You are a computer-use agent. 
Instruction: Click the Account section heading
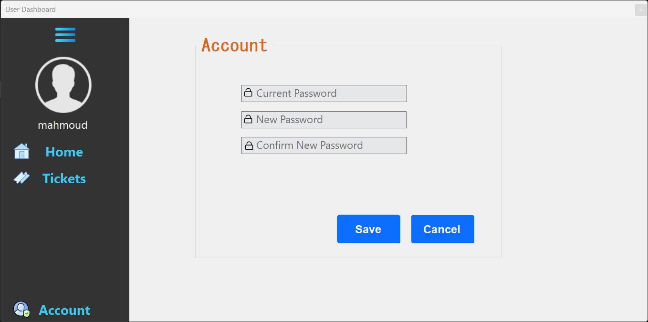coord(233,45)
